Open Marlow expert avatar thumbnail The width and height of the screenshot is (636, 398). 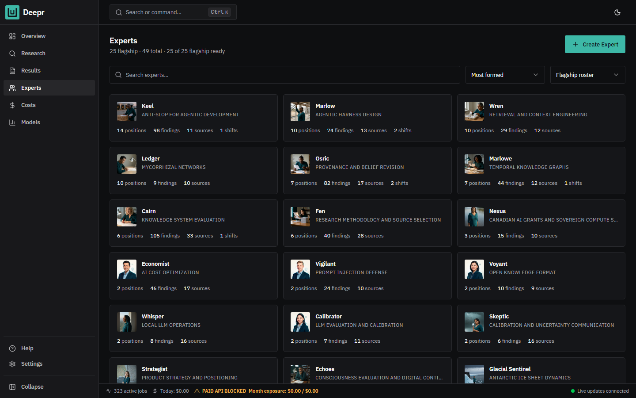[x=300, y=111]
